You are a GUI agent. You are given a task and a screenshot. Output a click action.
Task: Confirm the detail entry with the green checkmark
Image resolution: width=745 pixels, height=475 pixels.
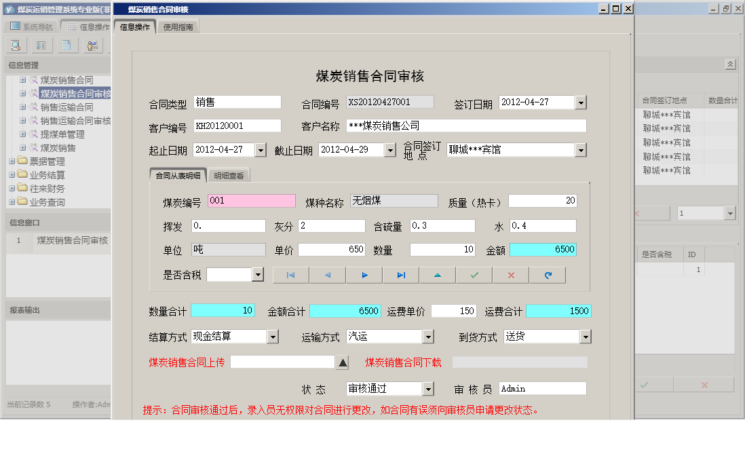coord(474,274)
